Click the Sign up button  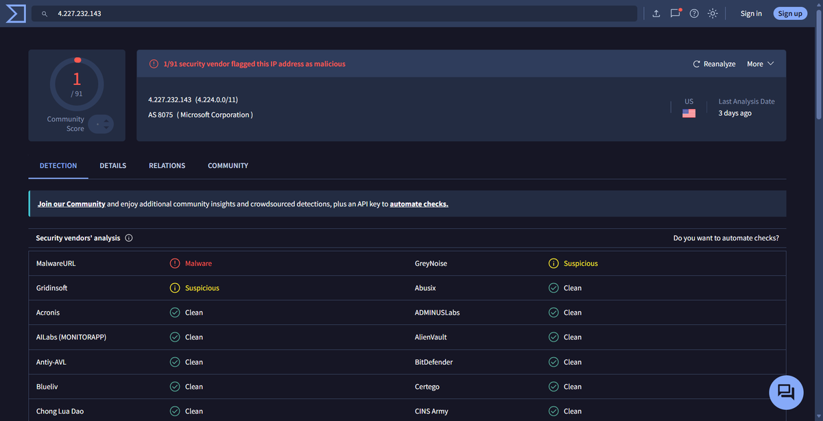pyautogui.click(x=790, y=14)
